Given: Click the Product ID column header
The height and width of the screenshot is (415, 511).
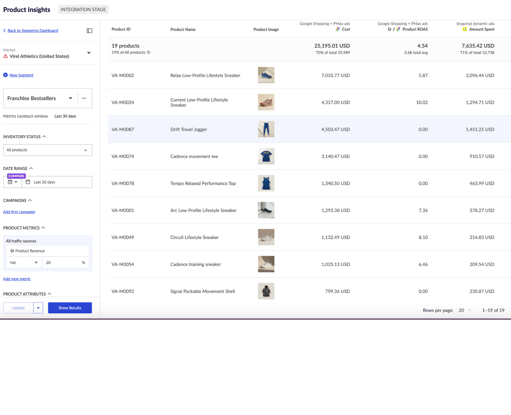Looking at the screenshot, I should click(x=121, y=29).
